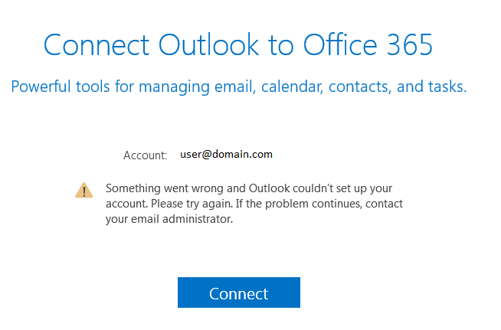This screenshot has height=330, width=501.
Task: Click the Something went wrong error line
Action: pyautogui.click(x=249, y=188)
